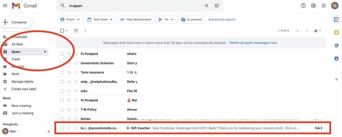342x137 pixels.
Task: Open the Any time filter dropdown
Action: coord(101,19)
